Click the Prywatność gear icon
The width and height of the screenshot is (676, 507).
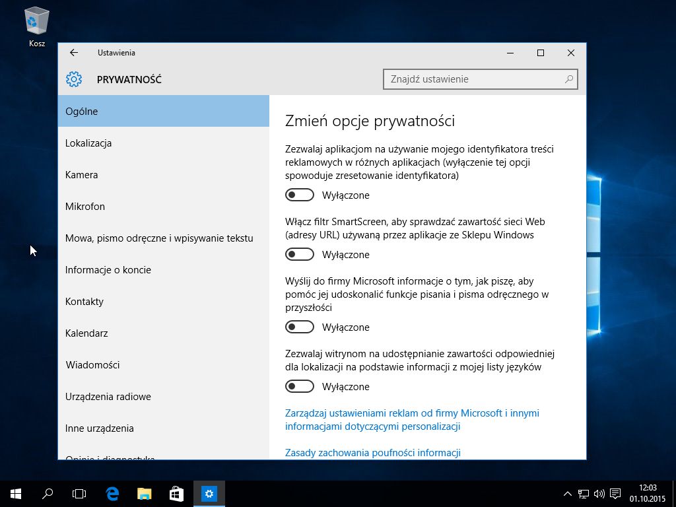tap(74, 79)
